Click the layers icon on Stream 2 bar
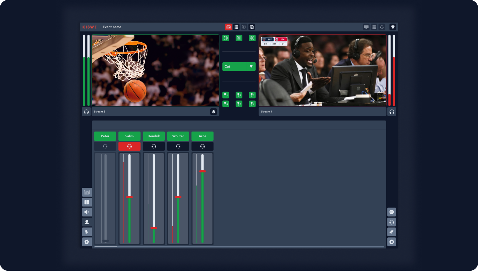 [214, 112]
